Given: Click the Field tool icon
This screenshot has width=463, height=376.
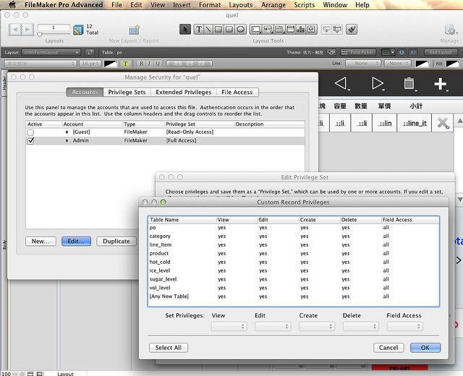Looking at the screenshot, I should tap(326, 29).
